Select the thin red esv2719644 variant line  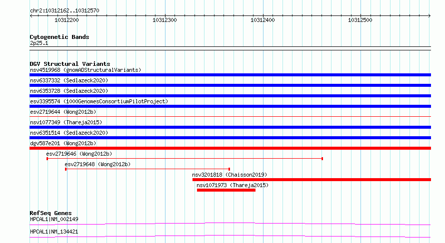click(x=230, y=116)
